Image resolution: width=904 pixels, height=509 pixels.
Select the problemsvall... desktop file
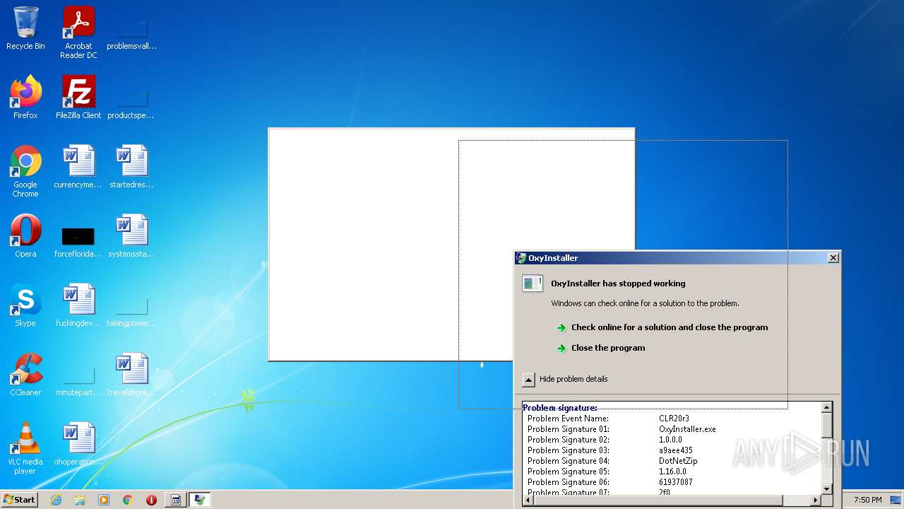point(131,29)
